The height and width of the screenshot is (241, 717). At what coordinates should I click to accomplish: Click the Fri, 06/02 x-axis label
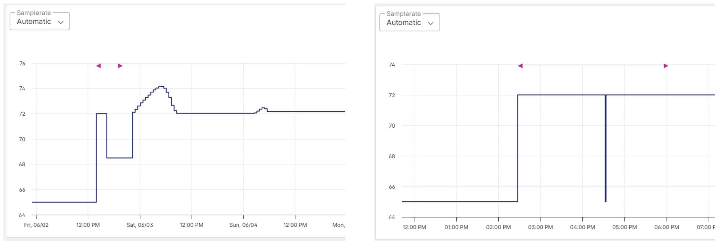(x=36, y=225)
